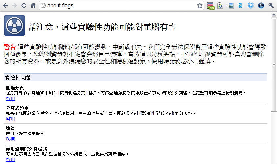The height and width of the screenshot is (165, 277).
Task: Enable the 側邊分頁 experiment
Action: pyautogui.click(x=11, y=98)
